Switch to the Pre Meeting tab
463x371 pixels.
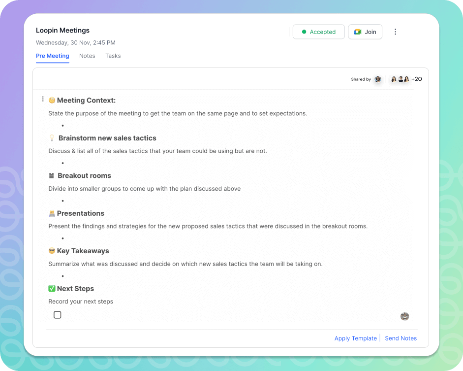coord(53,56)
